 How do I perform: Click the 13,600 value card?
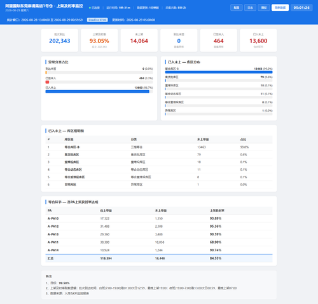[x=258, y=41]
